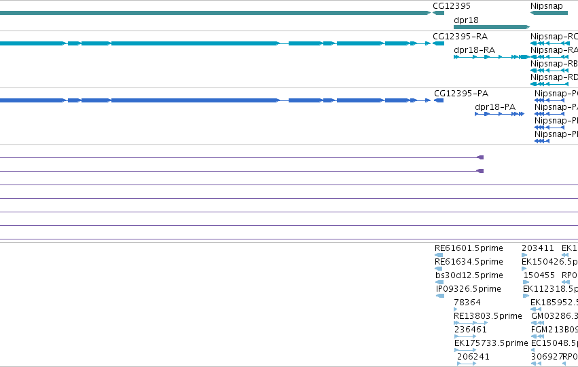This screenshot has height=367, width=578.
Task: Click the bs30d12.5prime EST label
Action: click(469, 275)
